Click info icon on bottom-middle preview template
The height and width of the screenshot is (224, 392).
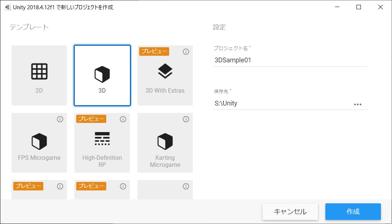(x=123, y=186)
